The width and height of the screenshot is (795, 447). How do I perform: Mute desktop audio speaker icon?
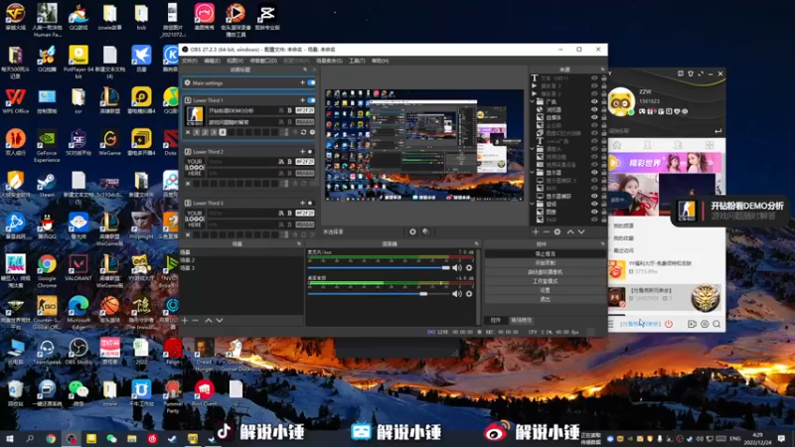click(x=457, y=293)
